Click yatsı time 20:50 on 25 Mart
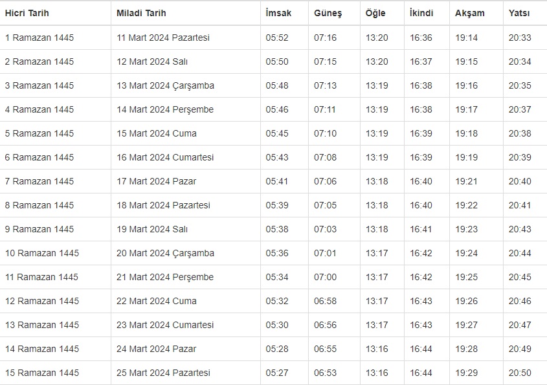The image size is (547, 385). [x=520, y=373]
